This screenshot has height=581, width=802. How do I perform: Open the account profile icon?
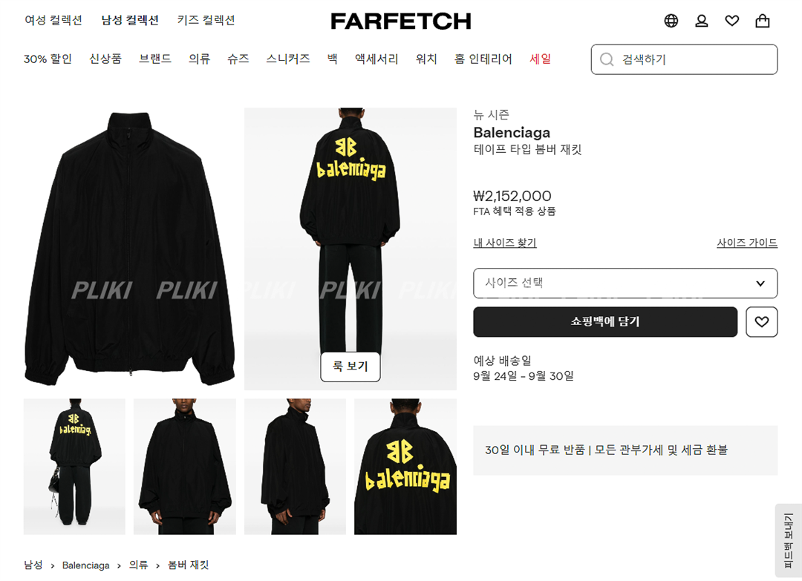click(701, 21)
